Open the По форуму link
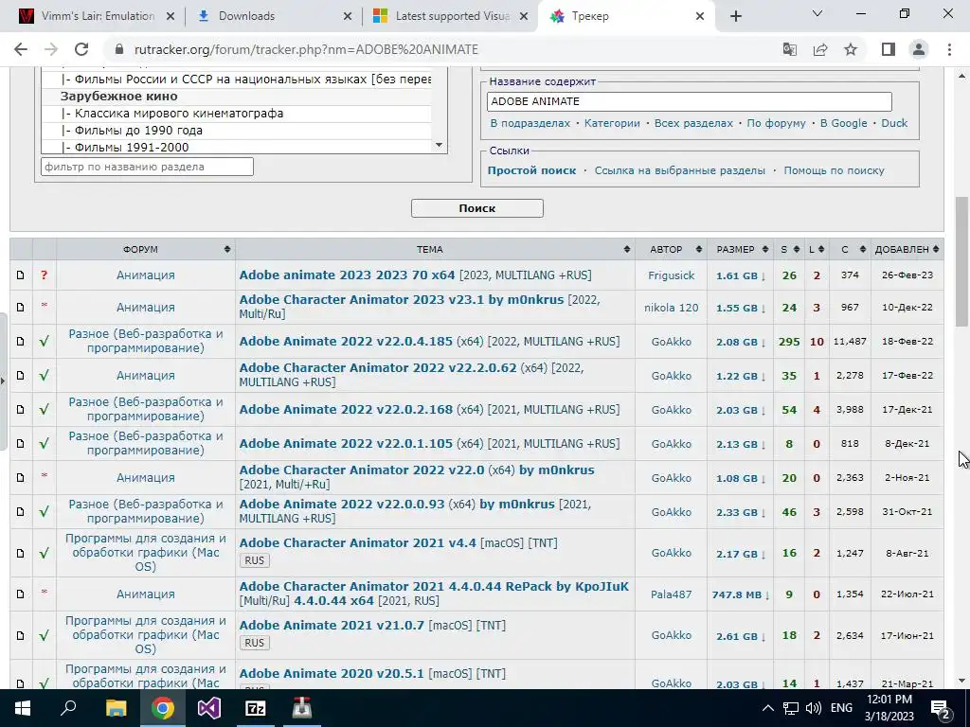Image resolution: width=970 pixels, height=727 pixels. (776, 123)
